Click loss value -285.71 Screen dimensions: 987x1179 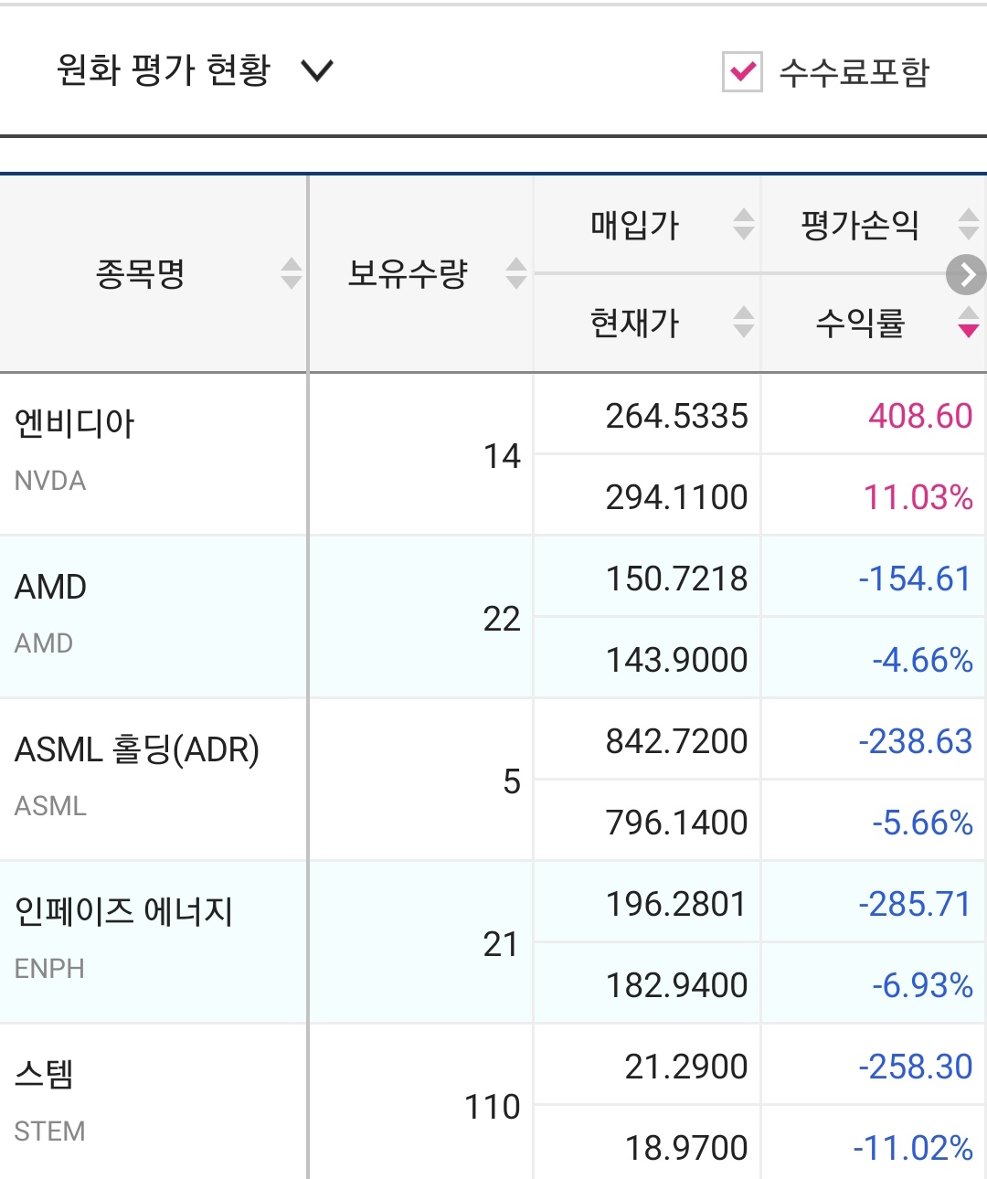915,904
